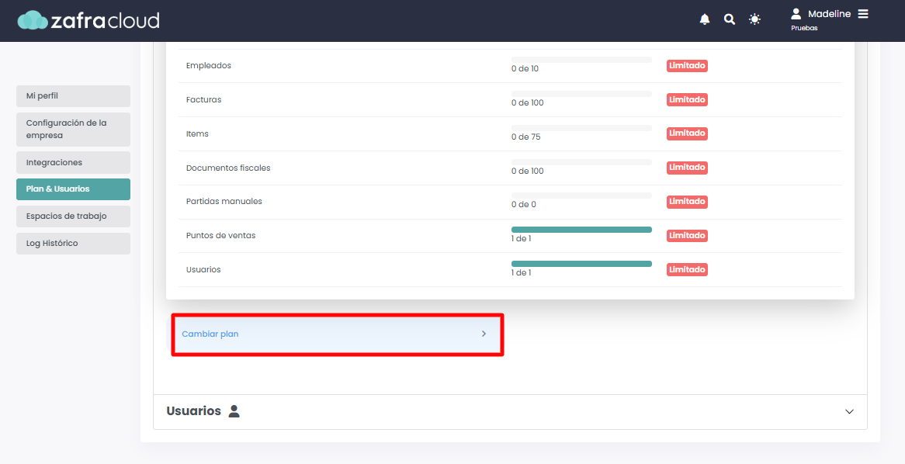Click the Partidas manuales progress bar
The width and height of the screenshot is (905, 464).
581,196
